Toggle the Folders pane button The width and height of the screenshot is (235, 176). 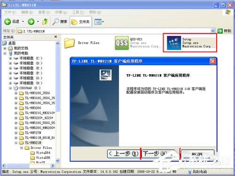pos(80,22)
